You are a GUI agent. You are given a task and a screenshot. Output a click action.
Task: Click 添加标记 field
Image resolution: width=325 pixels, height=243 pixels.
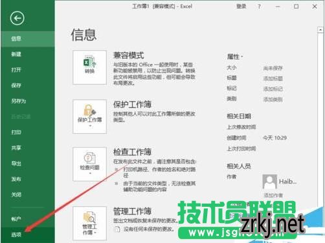coord(273,89)
